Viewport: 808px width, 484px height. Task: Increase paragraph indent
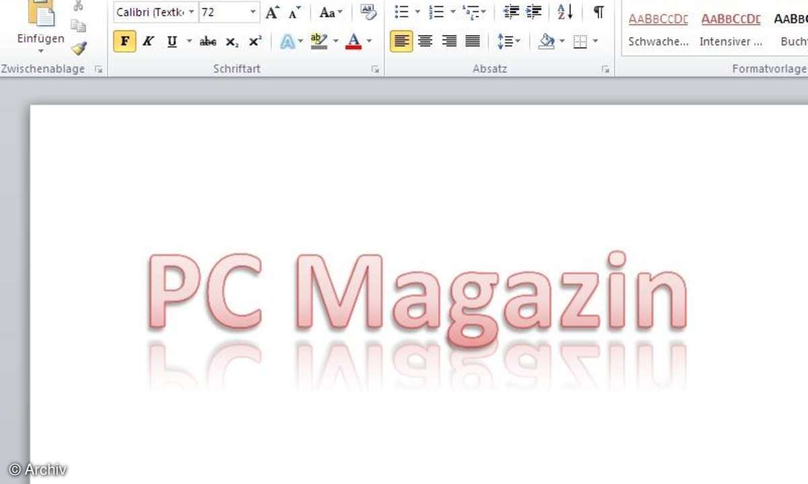(x=534, y=12)
